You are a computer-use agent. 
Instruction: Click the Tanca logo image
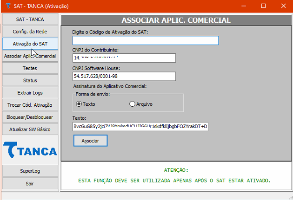(30, 150)
